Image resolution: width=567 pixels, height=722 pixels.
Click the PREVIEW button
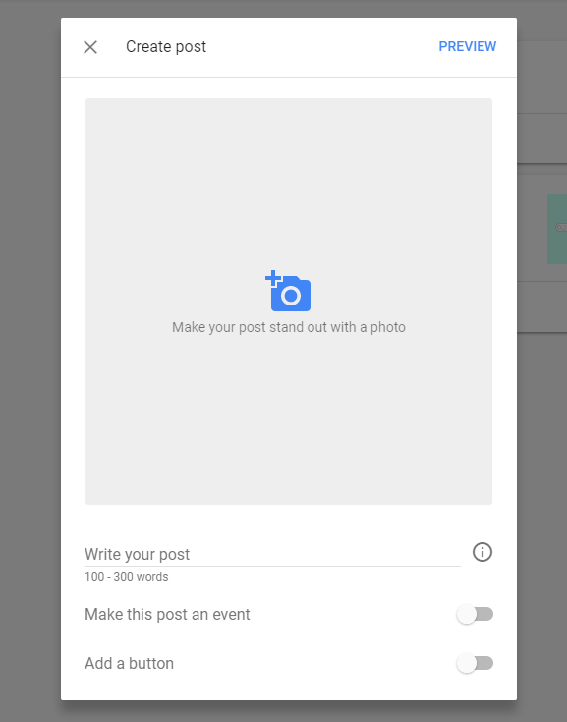coord(467,46)
